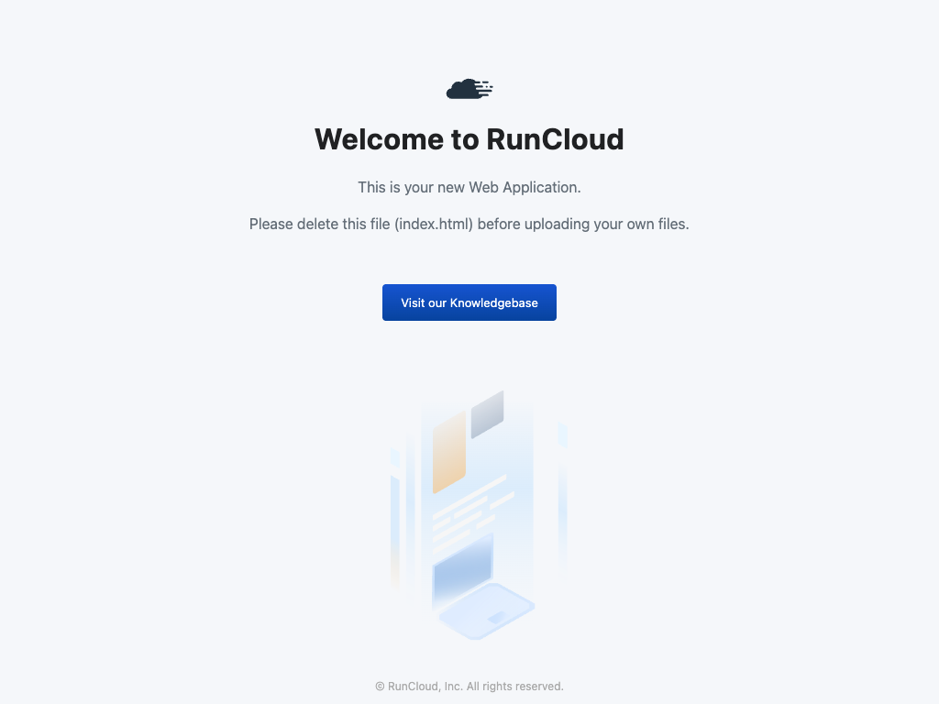
Task: Click the "© RunCloud, Inc. All rights reserved." footer
Action: pos(469,686)
